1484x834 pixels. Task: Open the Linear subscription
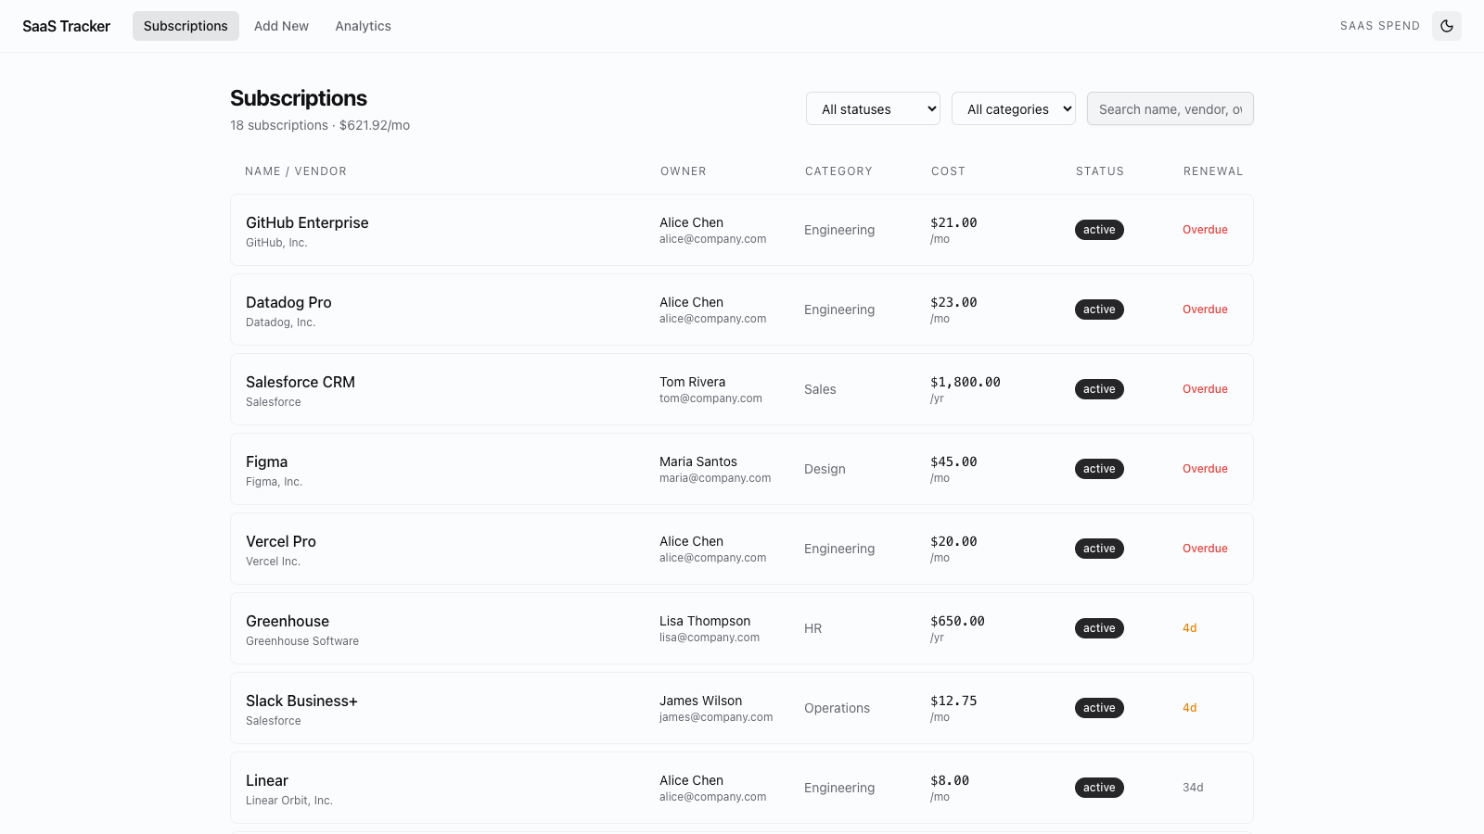(x=742, y=788)
